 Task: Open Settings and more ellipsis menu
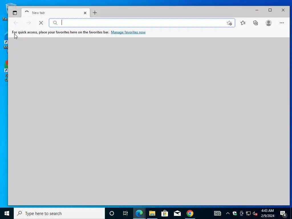(x=281, y=23)
